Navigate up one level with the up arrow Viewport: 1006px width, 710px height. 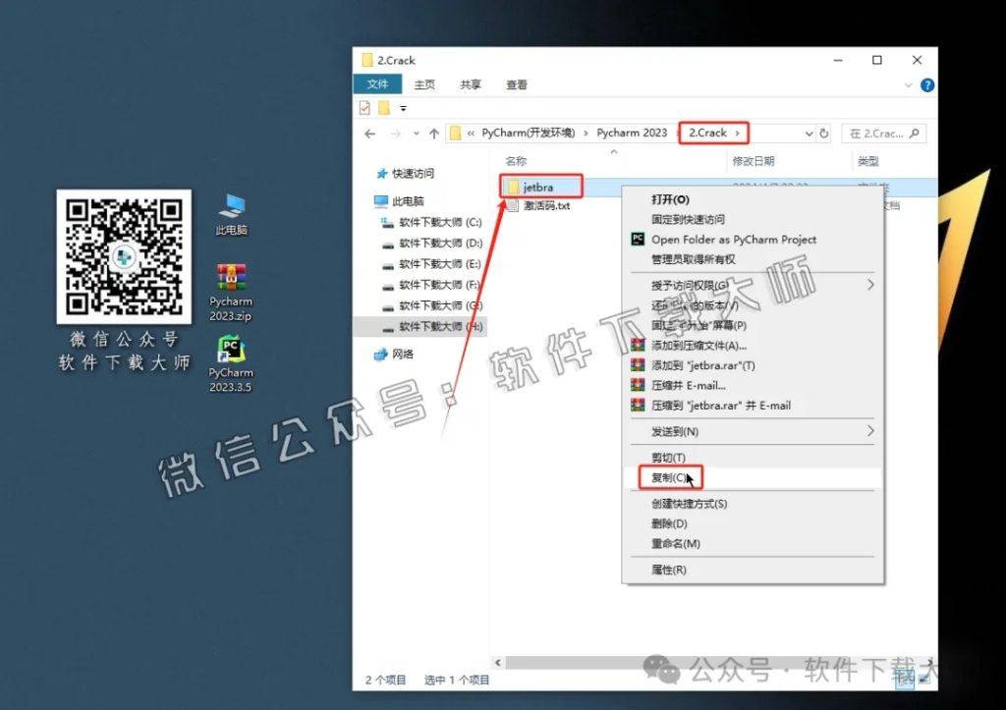tap(434, 133)
